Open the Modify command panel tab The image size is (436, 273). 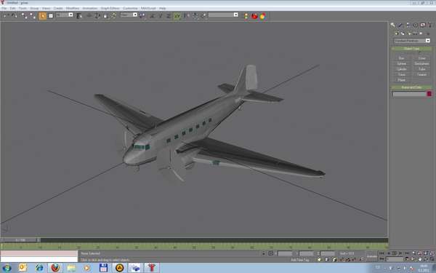click(x=400, y=25)
